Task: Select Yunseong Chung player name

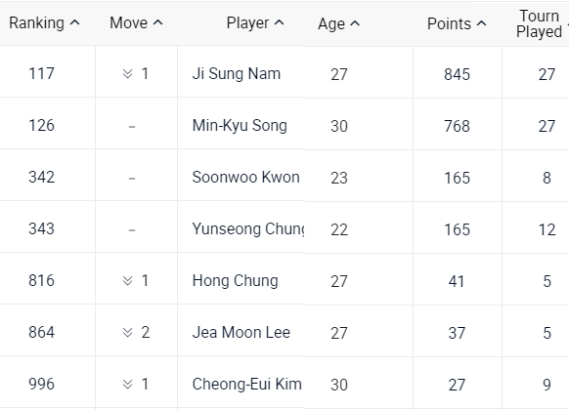Action: [x=248, y=229]
